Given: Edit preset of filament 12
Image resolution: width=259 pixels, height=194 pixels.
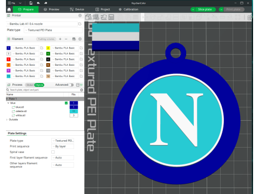Looking at the screenshot, I should (81, 76).
